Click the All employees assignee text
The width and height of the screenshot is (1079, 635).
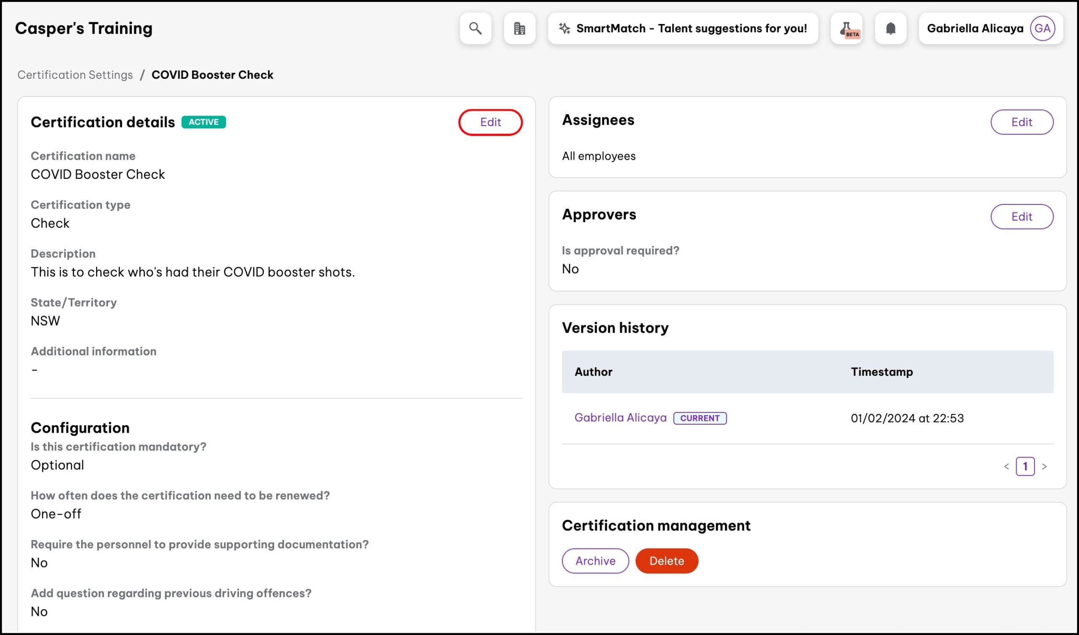tap(599, 156)
